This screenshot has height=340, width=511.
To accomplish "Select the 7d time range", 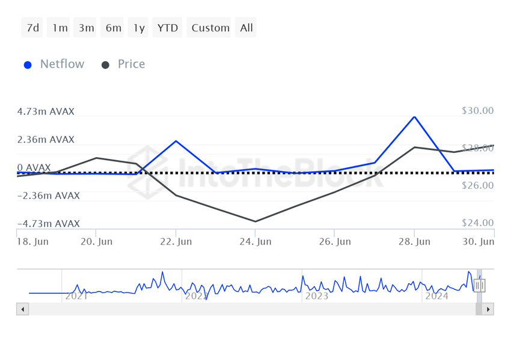I will tap(33, 28).
